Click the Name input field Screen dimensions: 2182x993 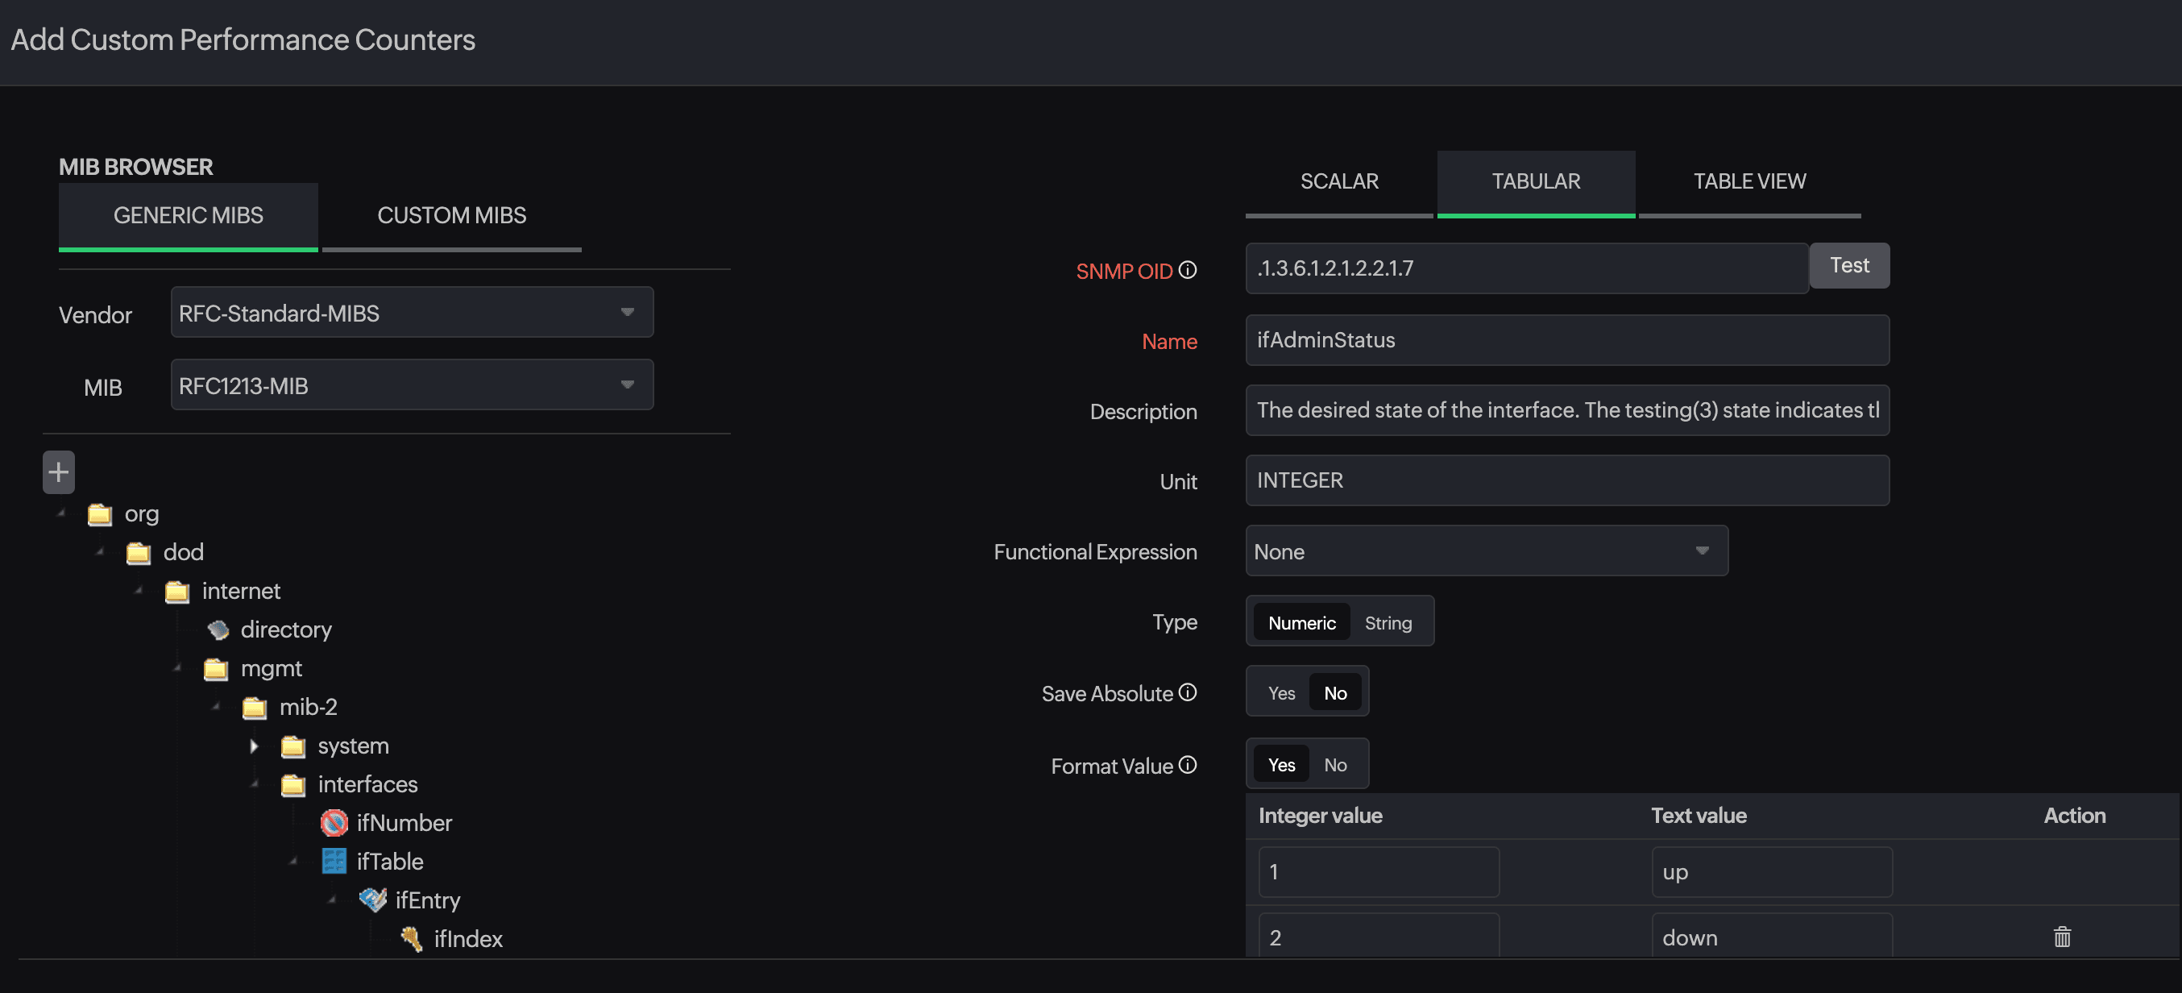pos(1566,341)
